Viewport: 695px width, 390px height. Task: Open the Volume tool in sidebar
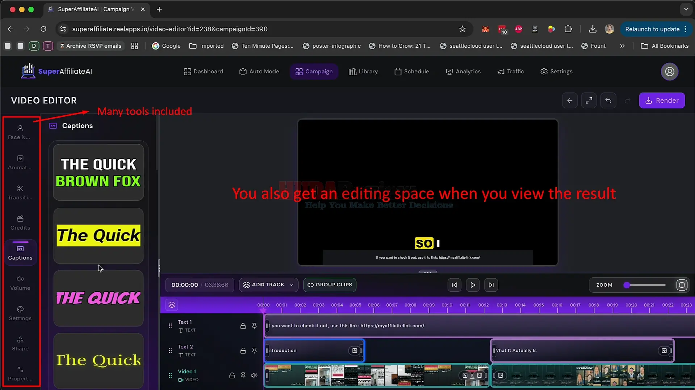point(20,283)
